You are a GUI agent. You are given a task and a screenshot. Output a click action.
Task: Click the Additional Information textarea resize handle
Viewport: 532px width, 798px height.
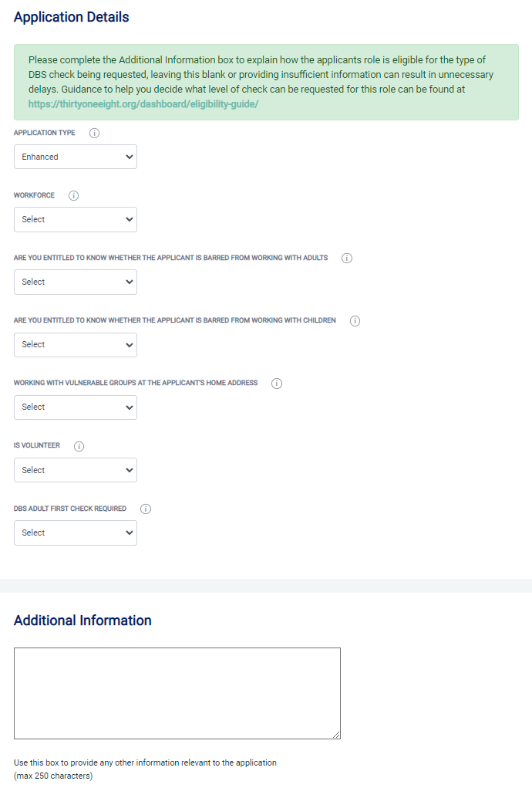point(336,735)
